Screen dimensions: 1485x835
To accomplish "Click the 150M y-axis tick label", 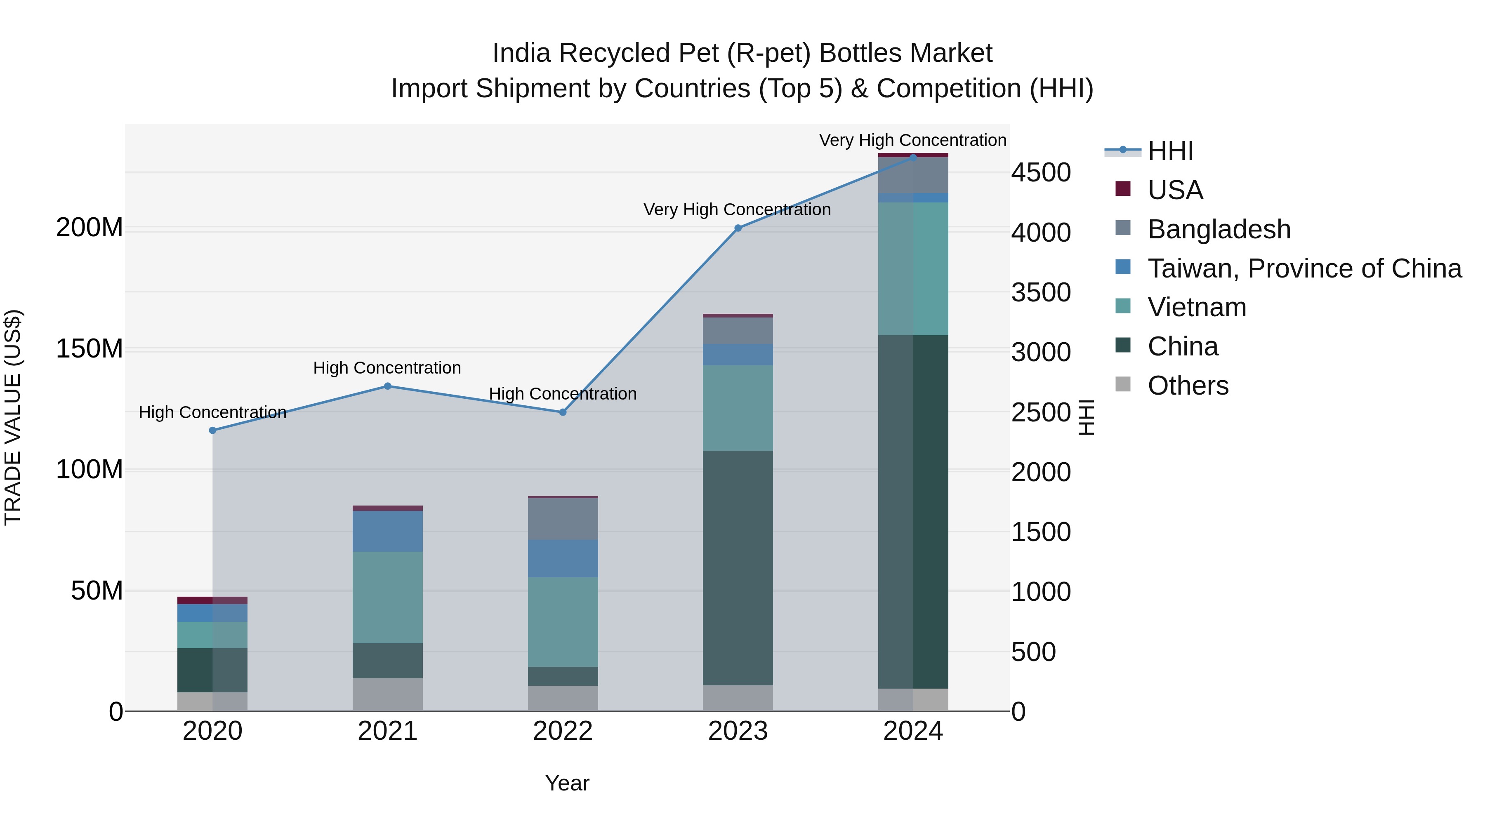I will click(x=90, y=349).
